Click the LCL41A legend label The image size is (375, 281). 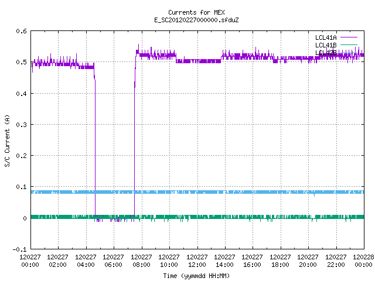tap(326, 37)
